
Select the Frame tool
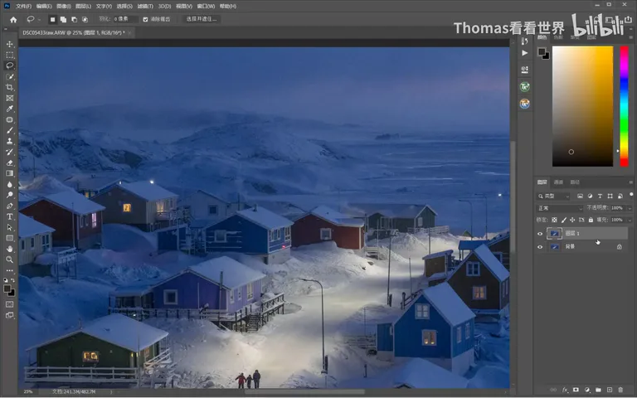pos(10,98)
